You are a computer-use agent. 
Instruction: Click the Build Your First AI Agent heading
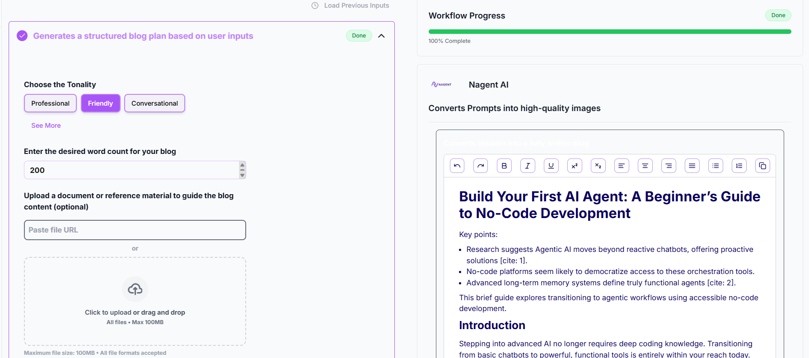[609, 205]
